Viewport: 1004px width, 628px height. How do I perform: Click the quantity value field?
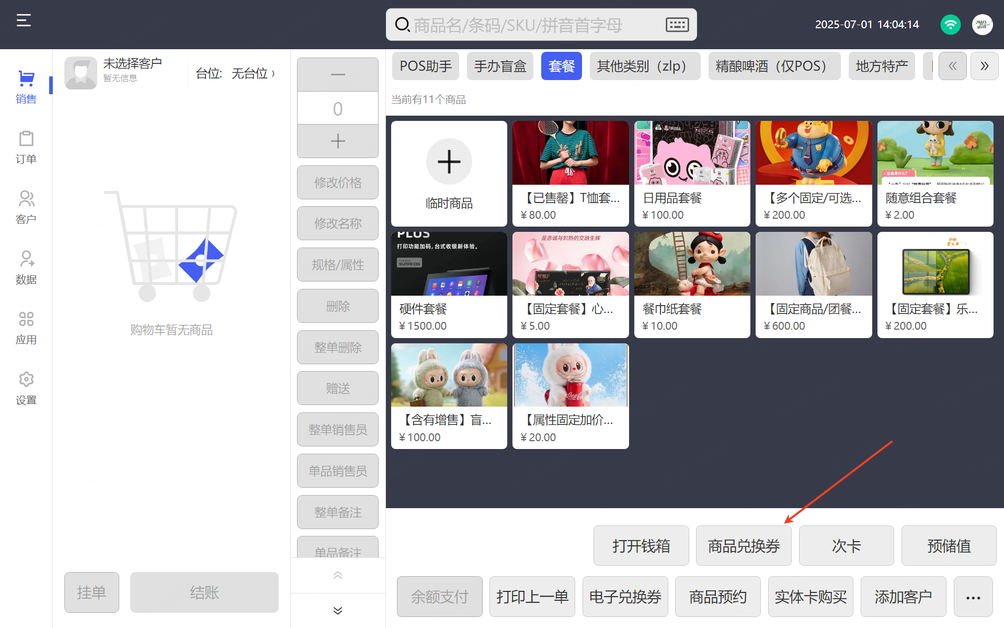pos(338,108)
